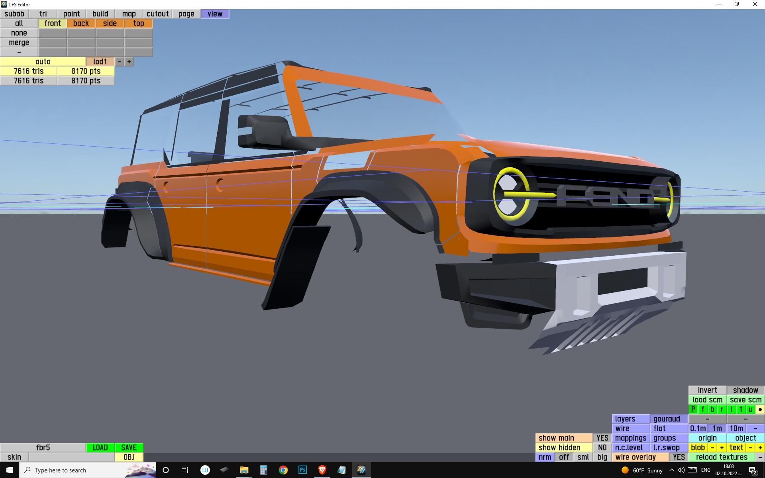765x478 pixels.
Task: Decrease lod level with minus button
Action: [119, 62]
